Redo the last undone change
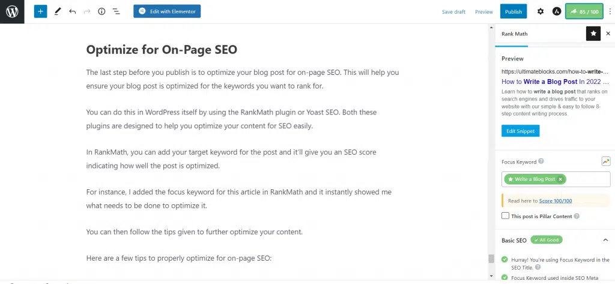The height and width of the screenshot is (284, 615). click(x=87, y=12)
